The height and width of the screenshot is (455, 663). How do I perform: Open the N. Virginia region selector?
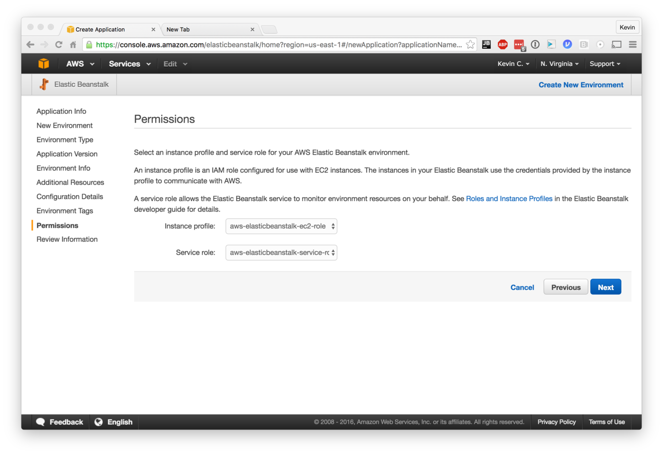559,64
